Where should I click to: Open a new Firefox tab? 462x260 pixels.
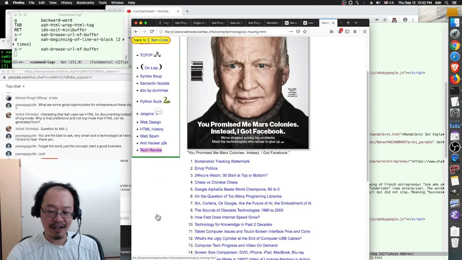[348, 23]
